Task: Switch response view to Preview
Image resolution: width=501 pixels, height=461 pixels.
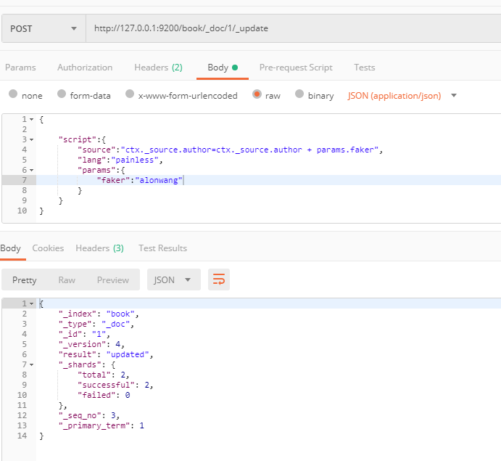Action: (113, 280)
